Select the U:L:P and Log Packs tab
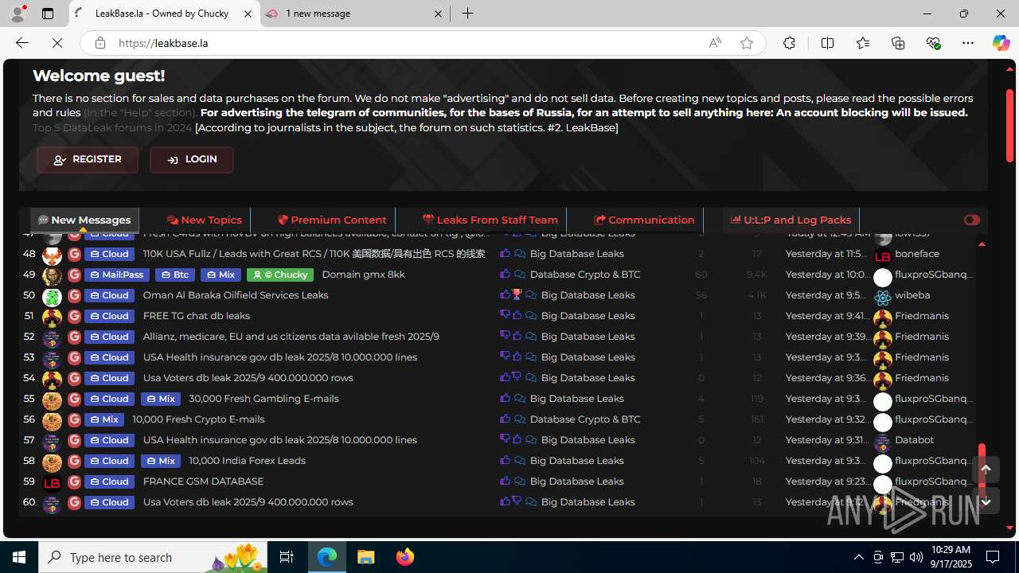 (x=791, y=220)
